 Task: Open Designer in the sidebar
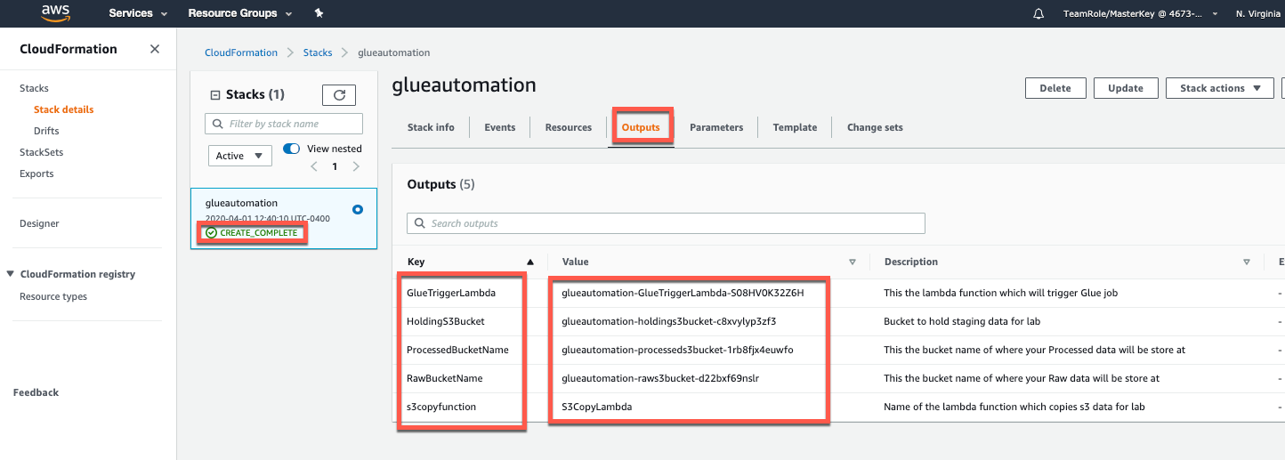click(39, 223)
